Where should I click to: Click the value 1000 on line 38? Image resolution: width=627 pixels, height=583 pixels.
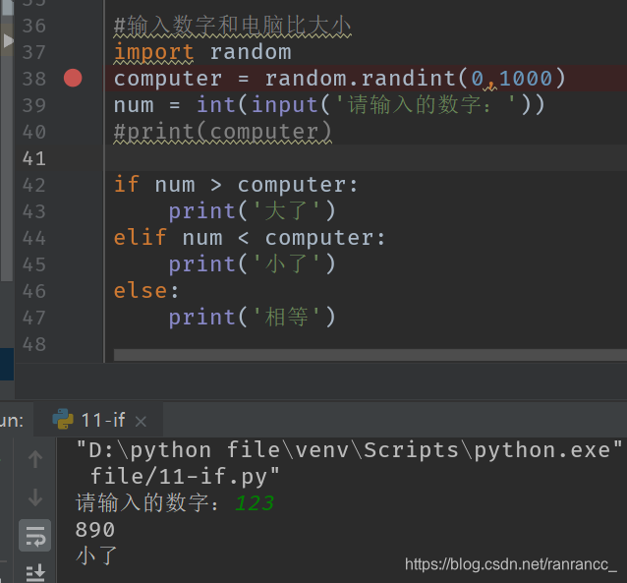pyautogui.click(x=526, y=78)
